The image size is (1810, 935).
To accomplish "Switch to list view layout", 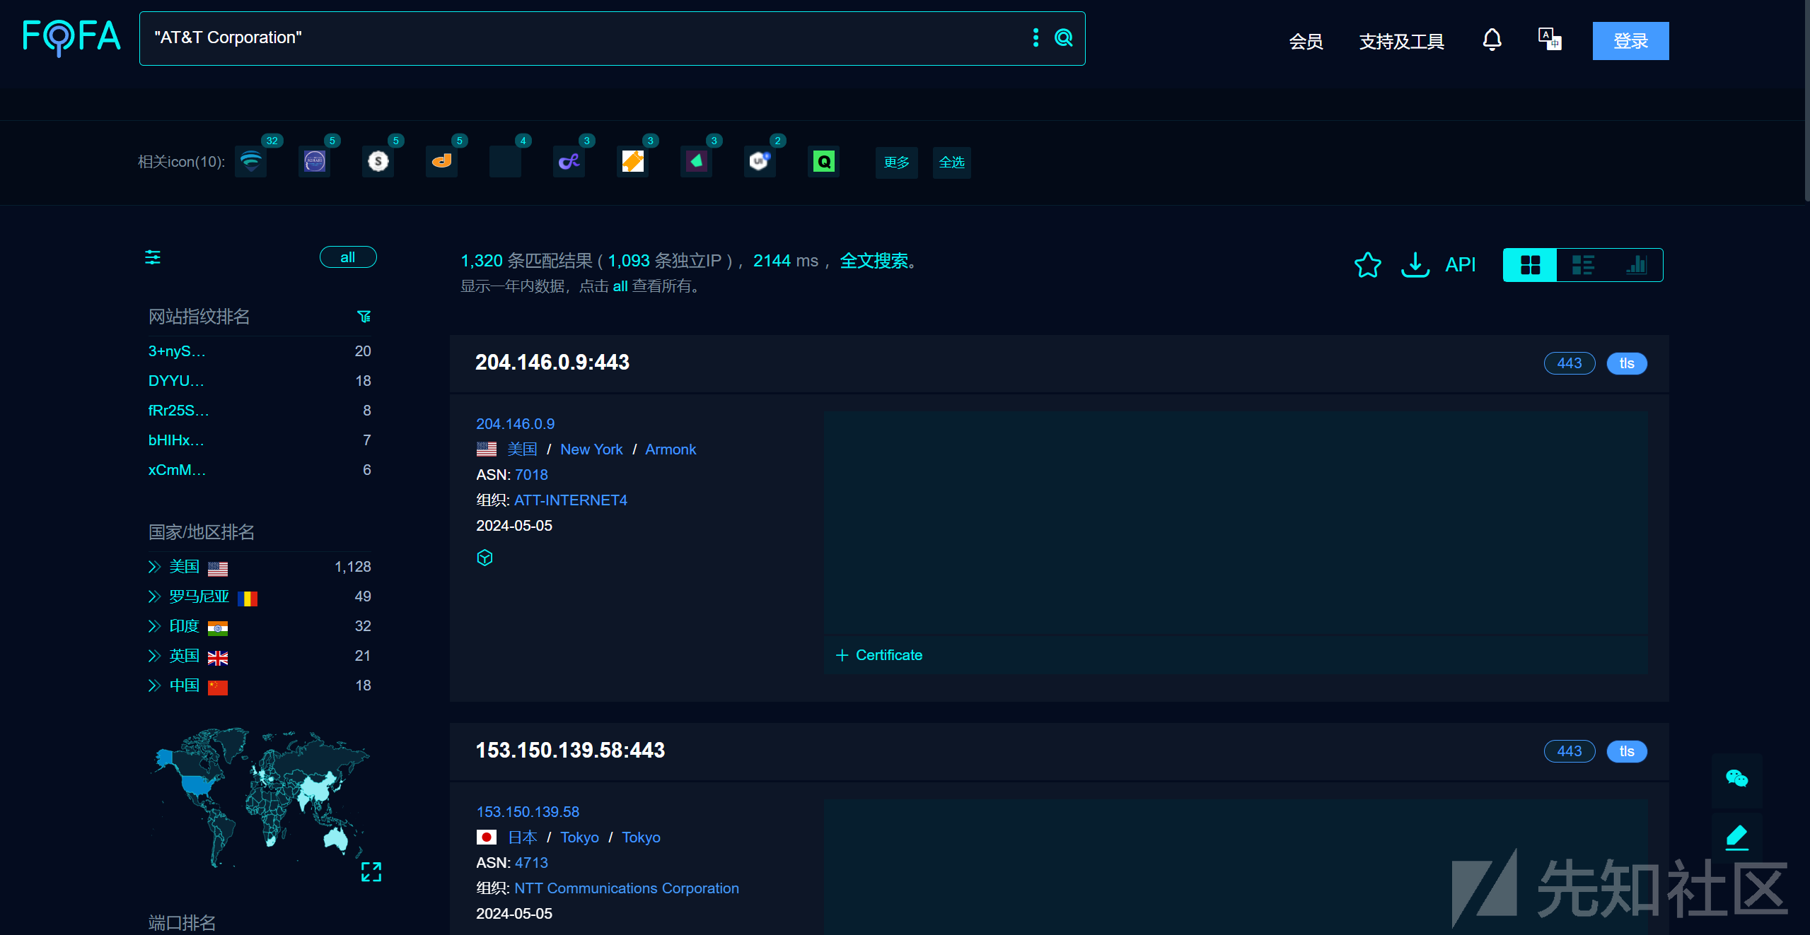I will [x=1583, y=265].
